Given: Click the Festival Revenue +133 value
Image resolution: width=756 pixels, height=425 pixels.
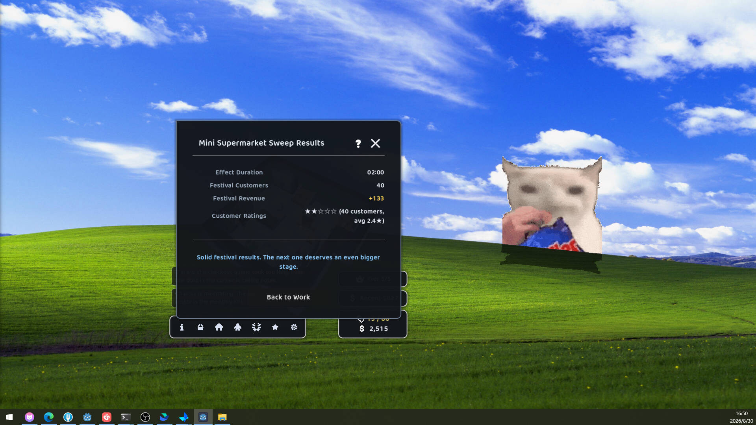Looking at the screenshot, I should point(376,198).
